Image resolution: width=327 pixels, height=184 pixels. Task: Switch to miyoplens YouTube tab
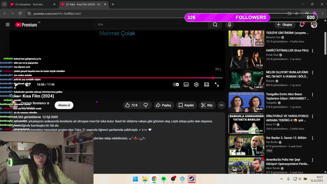(x=32, y=4)
